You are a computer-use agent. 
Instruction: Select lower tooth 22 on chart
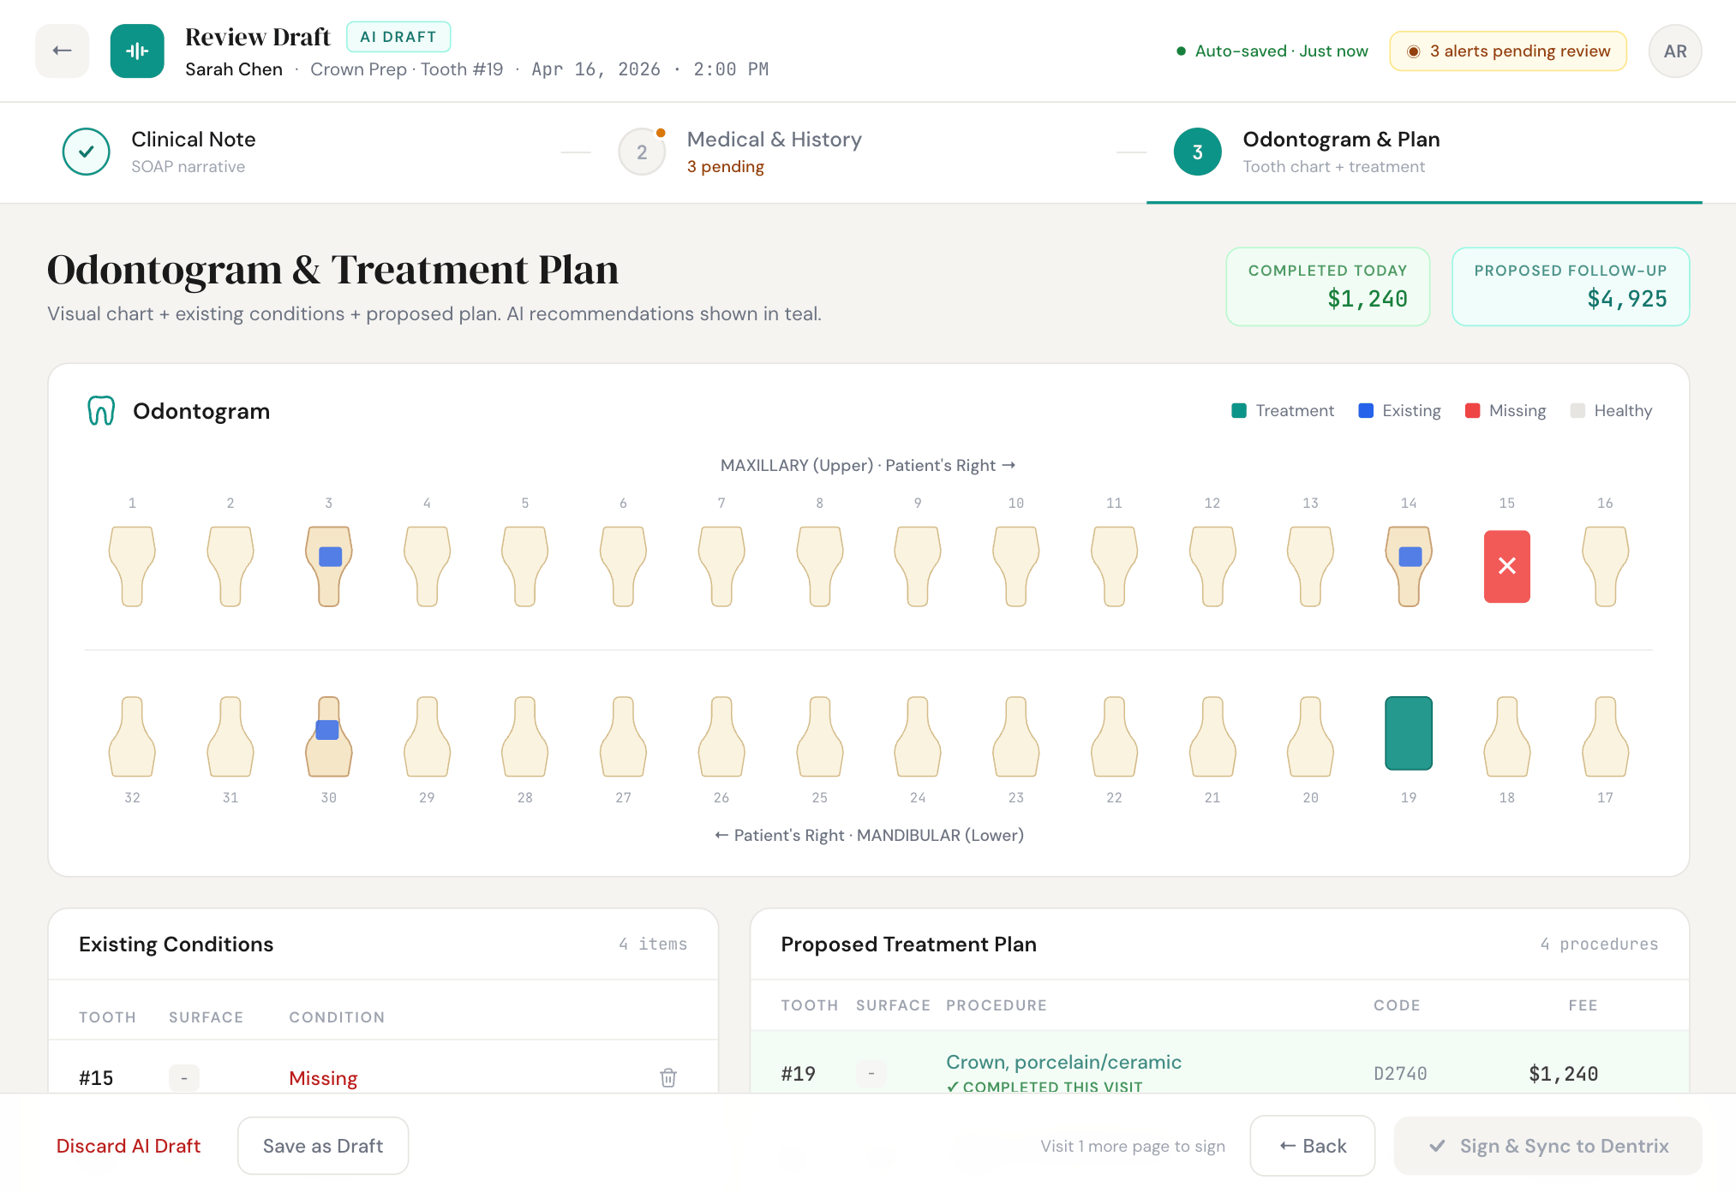click(1114, 736)
